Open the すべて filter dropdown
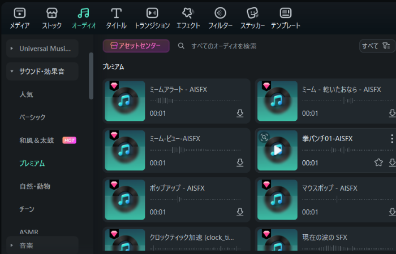Viewport: 396px width, 254px height. [x=377, y=46]
